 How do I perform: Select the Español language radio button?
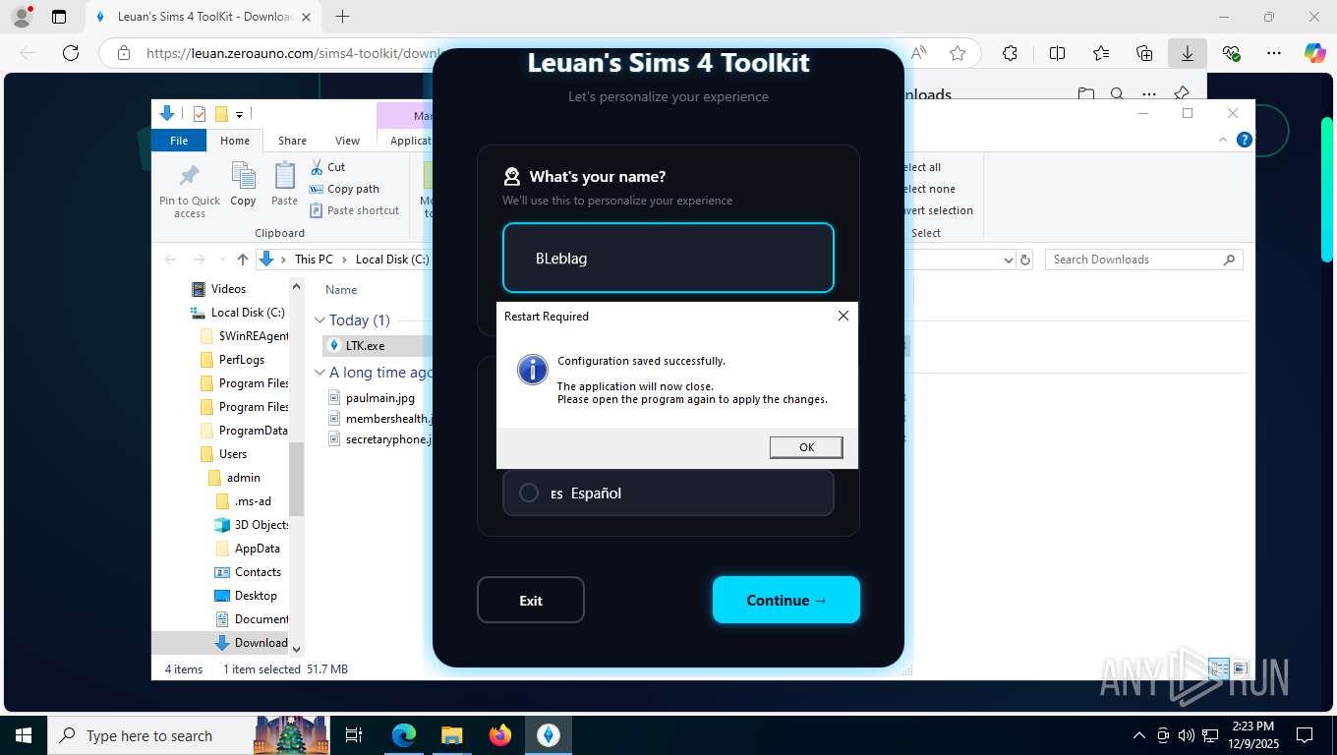coord(529,493)
